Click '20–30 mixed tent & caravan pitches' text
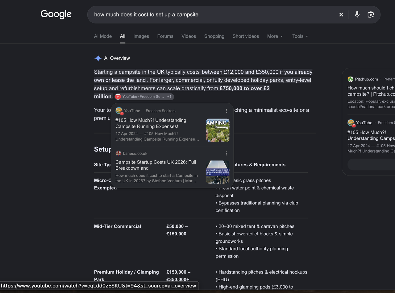 pos(255,226)
